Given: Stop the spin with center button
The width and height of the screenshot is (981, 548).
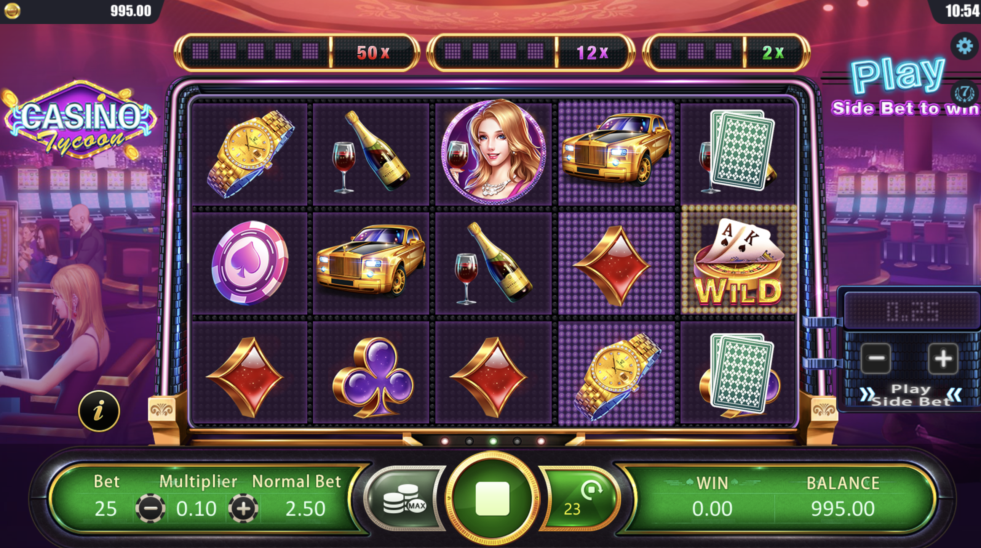Looking at the screenshot, I should 492,498.
